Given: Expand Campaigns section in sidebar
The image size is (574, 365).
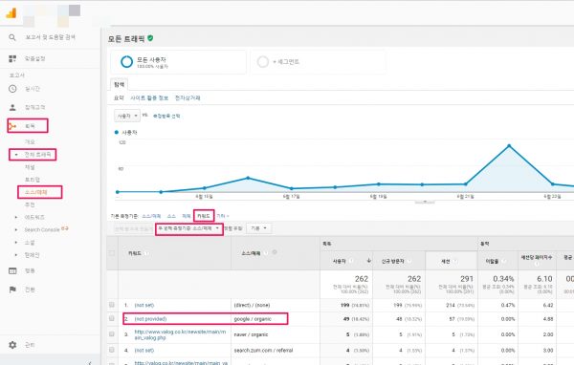Looking at the screenshot, I should coord(15,255).
